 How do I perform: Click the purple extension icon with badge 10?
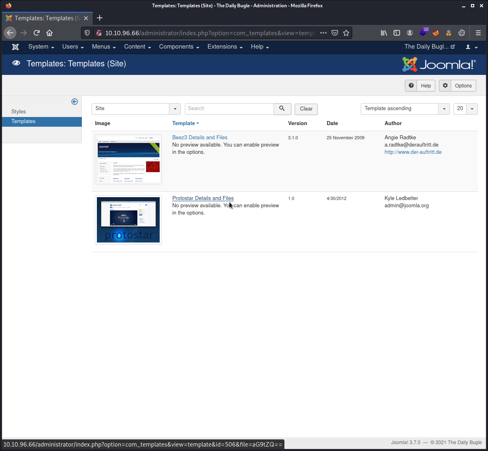[424, 32]
